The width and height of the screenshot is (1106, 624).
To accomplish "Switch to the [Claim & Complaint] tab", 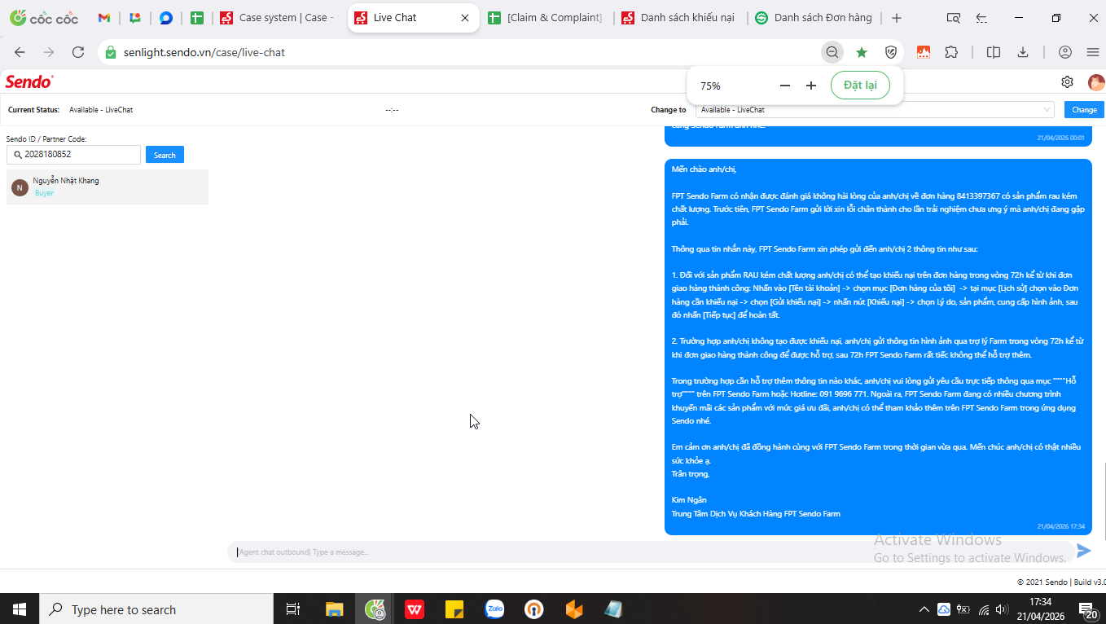I will 547,18.
